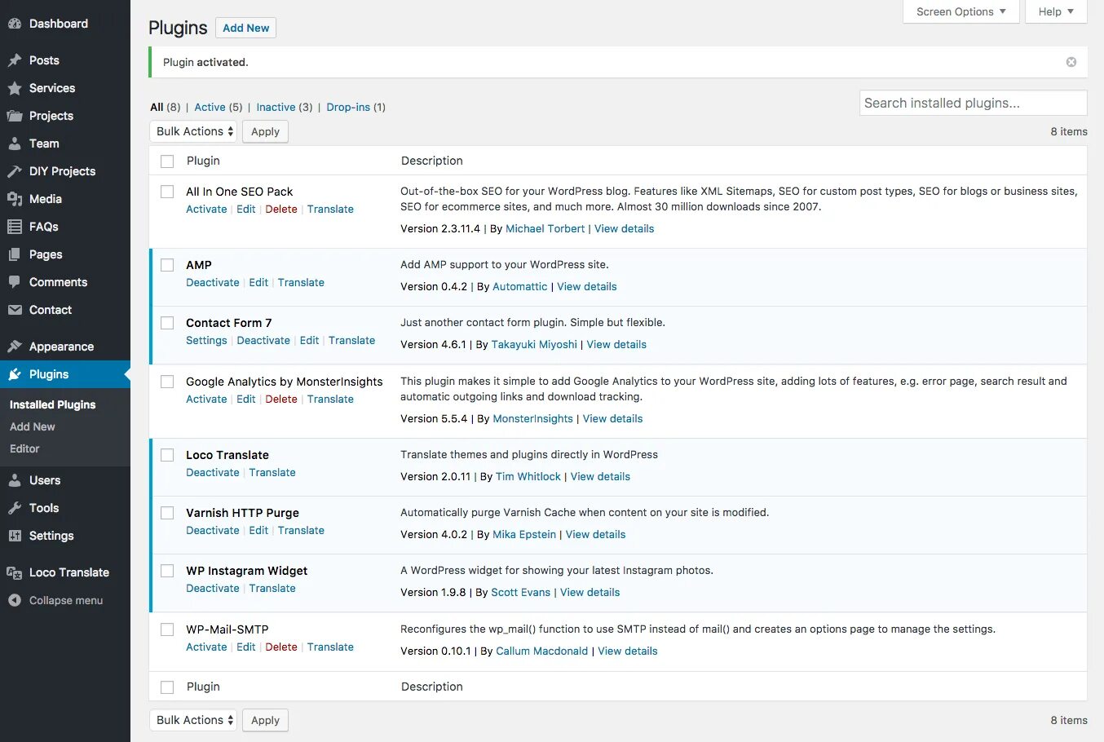The height and width of the screenshot is (742, 1104).
Task: Deactivate the Loco Translate plugin
Action: (x=212, y=472)
